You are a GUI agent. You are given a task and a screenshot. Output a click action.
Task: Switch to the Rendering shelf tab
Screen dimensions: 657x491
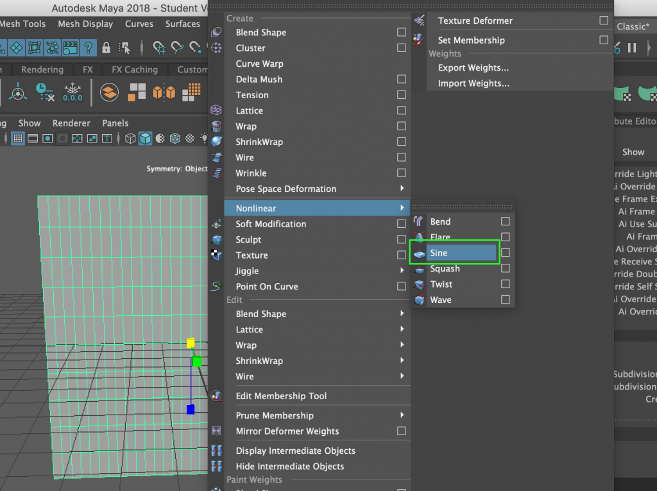tap(42, 69)
